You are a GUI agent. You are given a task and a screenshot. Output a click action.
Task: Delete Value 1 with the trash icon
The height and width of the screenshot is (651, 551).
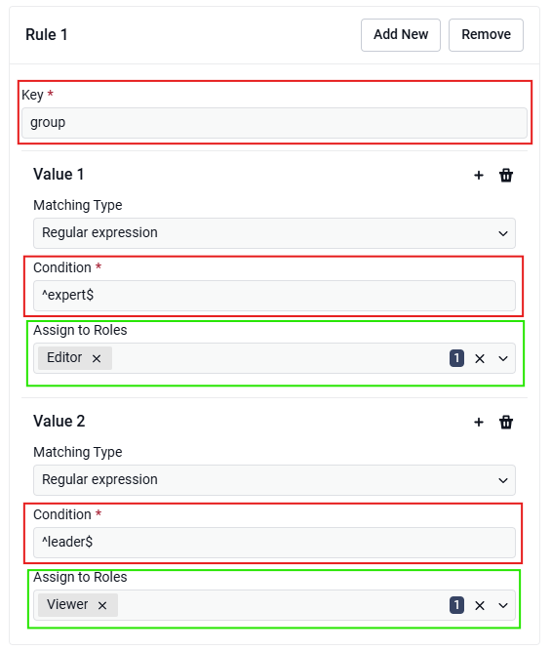click(506, 176)
